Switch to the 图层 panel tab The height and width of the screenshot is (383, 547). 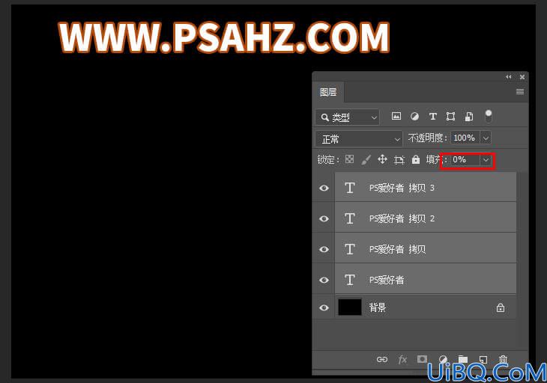tap(328, 92)
